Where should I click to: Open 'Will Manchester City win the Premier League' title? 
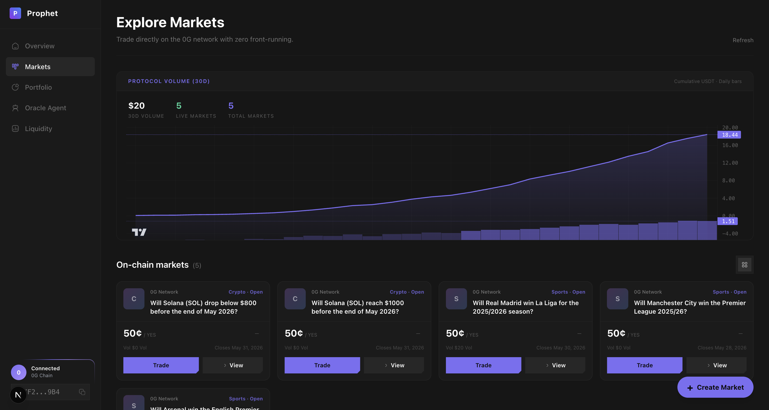click(690, 307)
